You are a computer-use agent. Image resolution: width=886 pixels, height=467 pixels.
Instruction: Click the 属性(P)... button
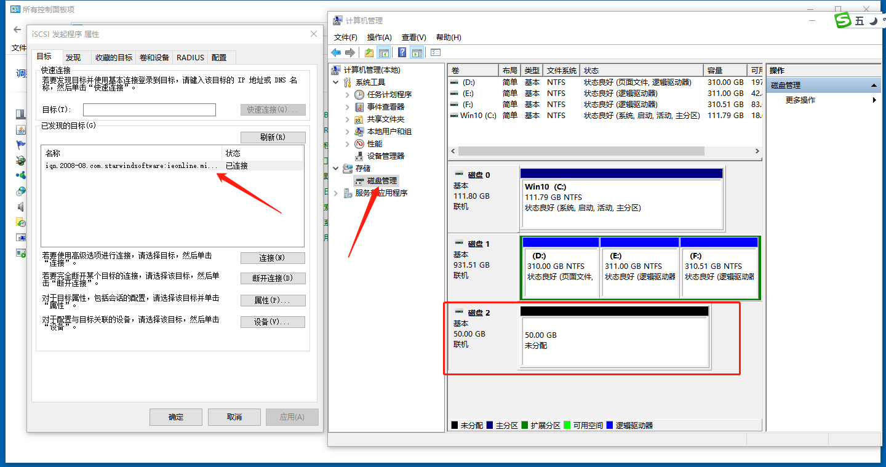tap(273, 300)
